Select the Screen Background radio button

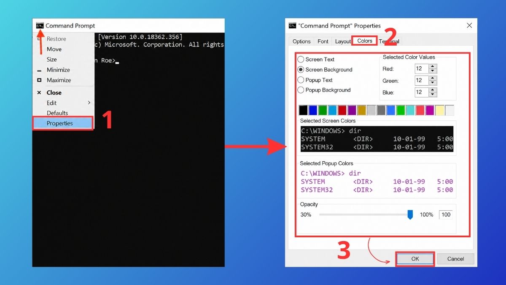coord(301,70)
